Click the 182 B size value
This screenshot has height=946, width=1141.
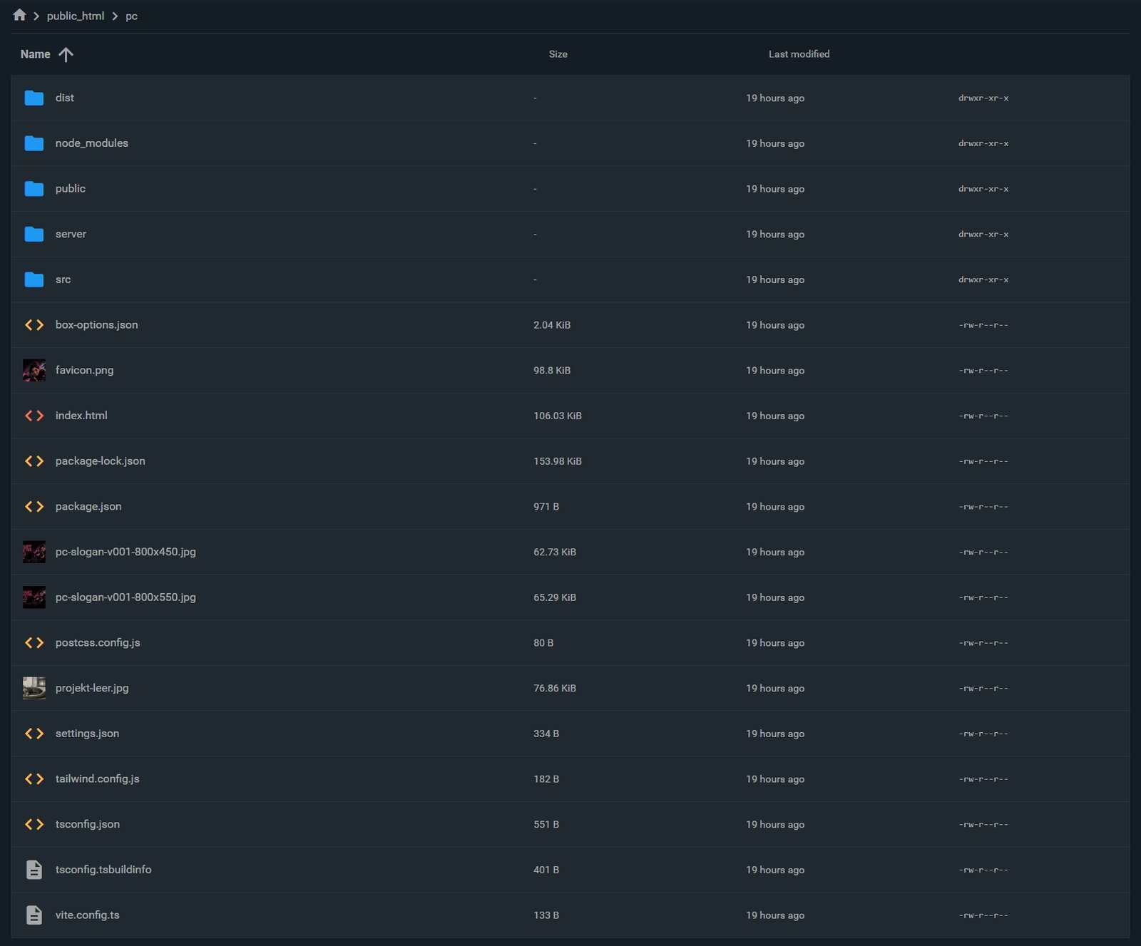(546, 778)
